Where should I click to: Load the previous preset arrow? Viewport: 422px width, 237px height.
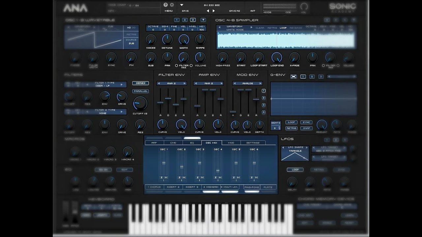click(208, 11)
